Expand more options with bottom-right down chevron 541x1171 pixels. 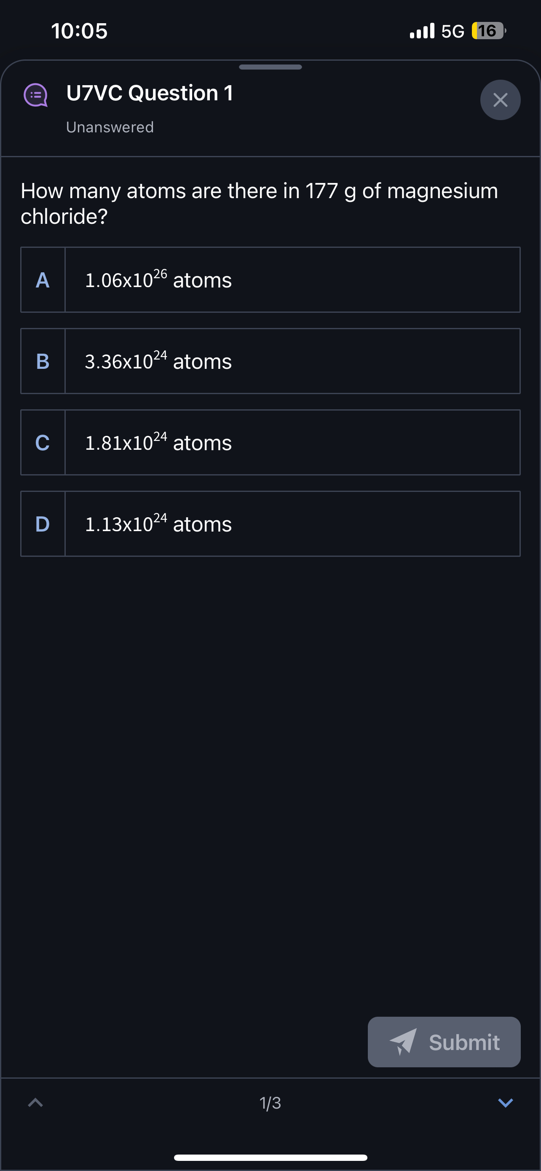pos(505,1103)
